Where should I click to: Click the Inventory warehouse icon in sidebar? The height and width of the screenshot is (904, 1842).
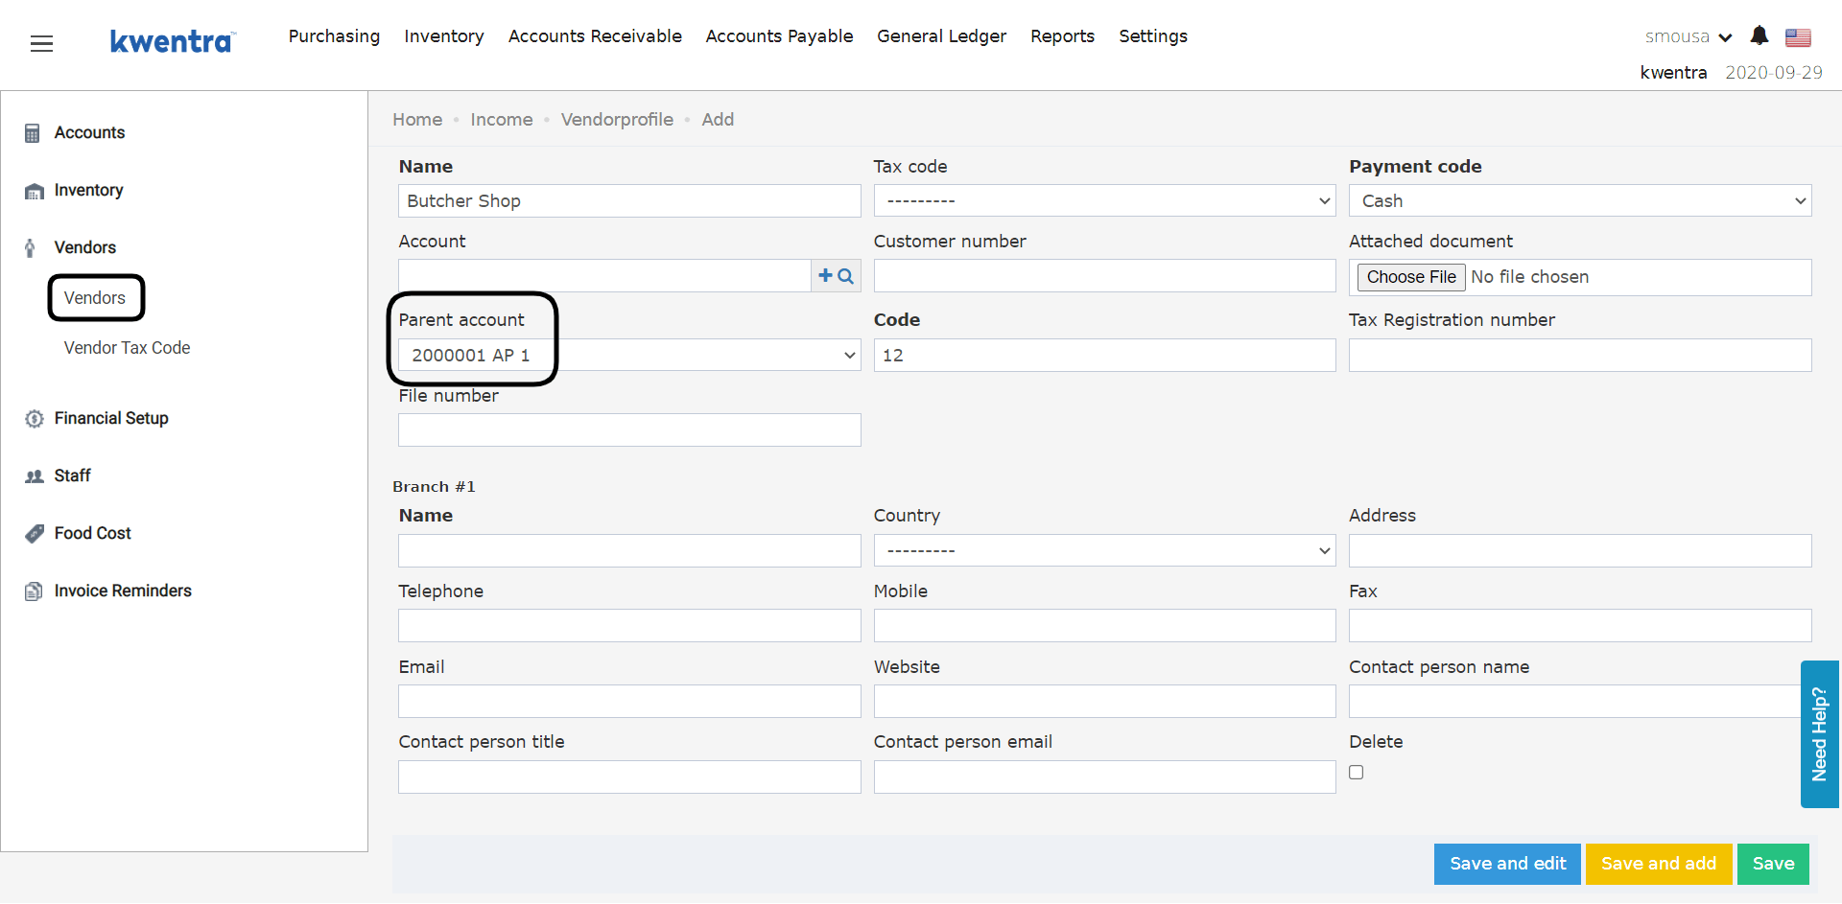coord(35,191)
